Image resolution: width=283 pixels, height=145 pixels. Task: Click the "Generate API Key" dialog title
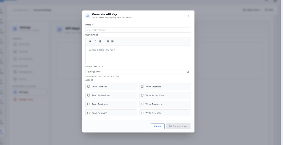(x=104, y=14)
